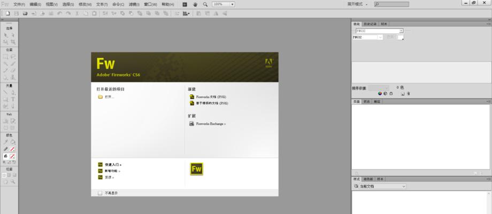
Task: Set default stroke and fill colors
Action: click(x=4, y=162)
